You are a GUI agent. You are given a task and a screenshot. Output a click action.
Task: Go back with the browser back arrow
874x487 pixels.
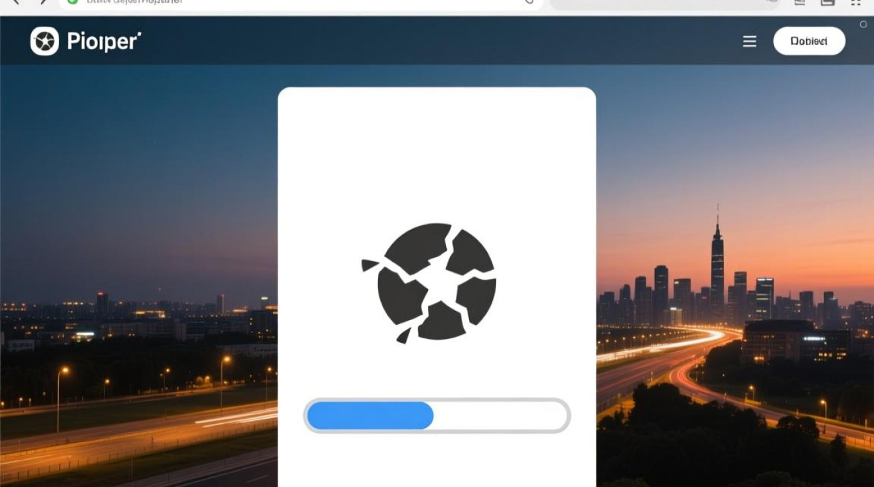(16, 2)
